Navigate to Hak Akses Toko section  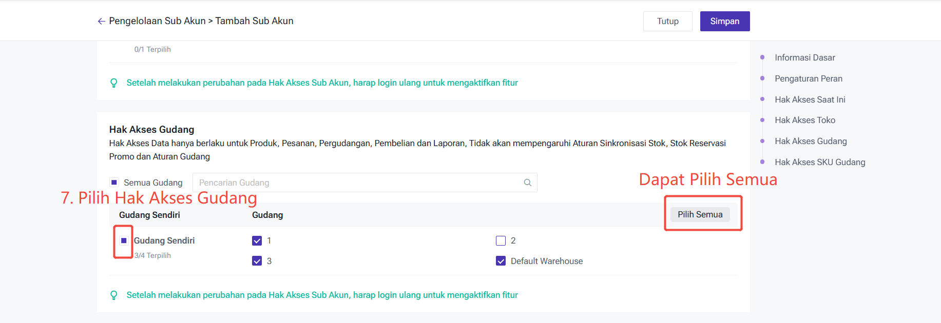tap(804, 120)
